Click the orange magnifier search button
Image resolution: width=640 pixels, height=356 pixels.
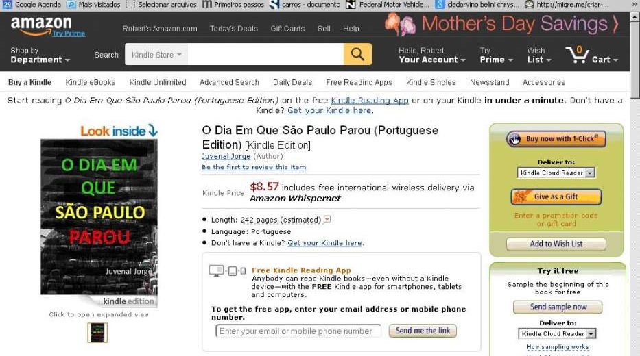357,54
